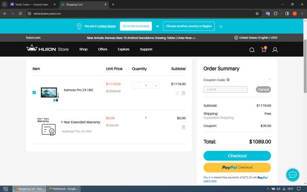Switch to Dashboard Google Chrome taskbar window
The image size is (307, 192).
[64, 189]
